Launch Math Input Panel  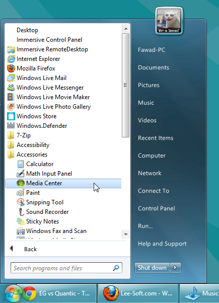(x=44, y=174)
